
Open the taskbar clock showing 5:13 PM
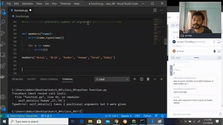[x=208, y=122]
